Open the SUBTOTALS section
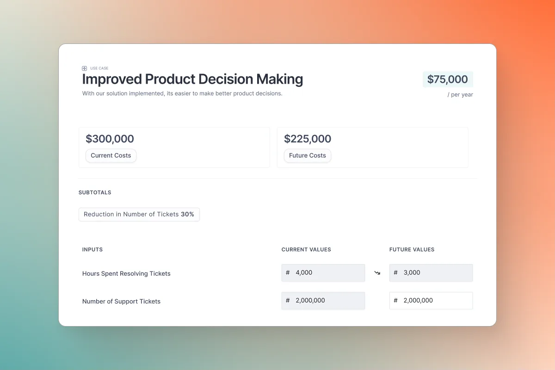The width and height of the screenshot is (555, 370). (x=94, y=192)
